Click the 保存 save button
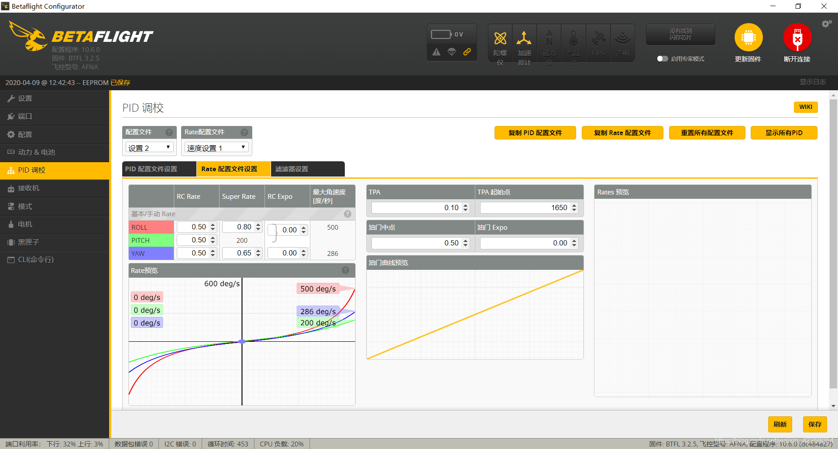The width and height of the screenshot is (838, 449). [x=815, y=424]
